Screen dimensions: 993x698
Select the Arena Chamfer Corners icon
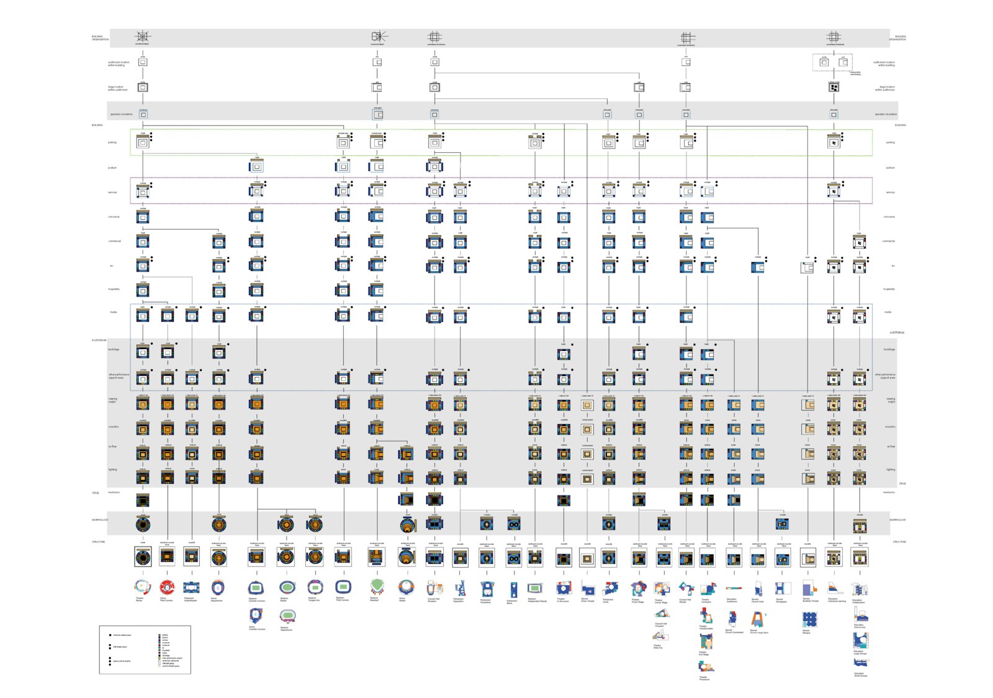click(256, 615)
